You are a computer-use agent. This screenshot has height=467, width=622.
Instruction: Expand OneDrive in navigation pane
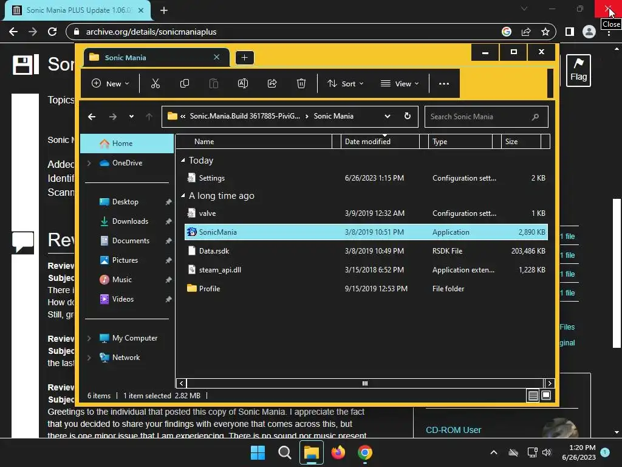(x=89, y=163)
